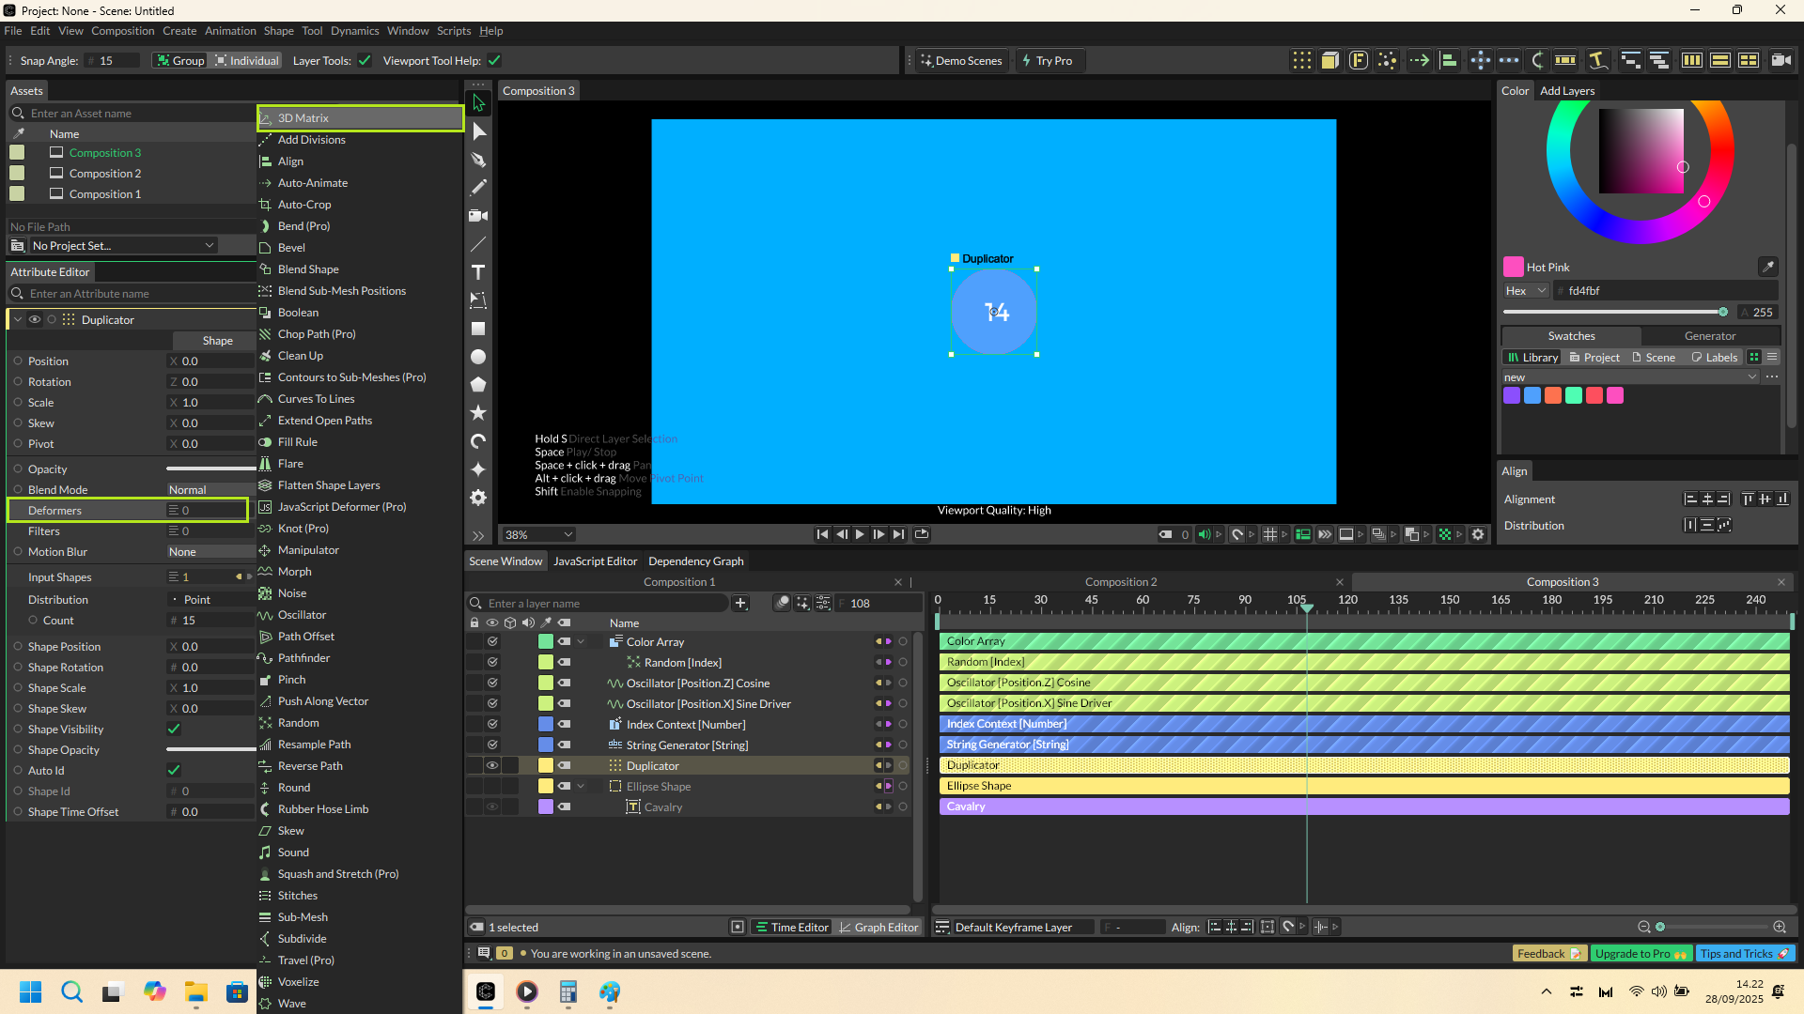Screen dimensions: 1804x1014
Task: Click the color eyedropper icon
Action: (x=1767, y=267)
